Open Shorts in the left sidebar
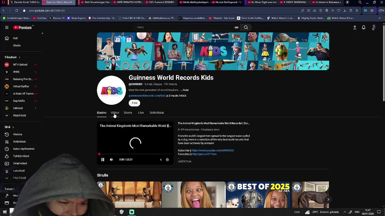The height and width of the screenshot is (216, 385). click(17, 46)
